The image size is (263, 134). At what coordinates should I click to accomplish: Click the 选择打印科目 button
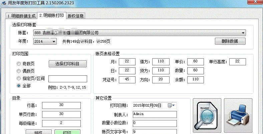[x=68, y=64]
